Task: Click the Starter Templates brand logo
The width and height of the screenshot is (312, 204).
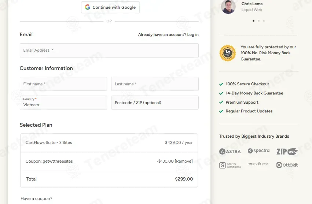Action: click(x=230, y=166)
